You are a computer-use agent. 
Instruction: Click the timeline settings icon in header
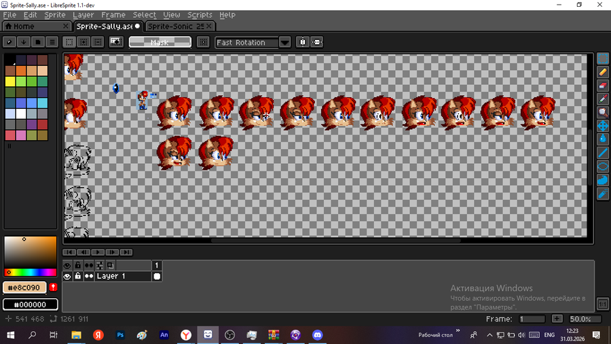[x=100, y=266]
